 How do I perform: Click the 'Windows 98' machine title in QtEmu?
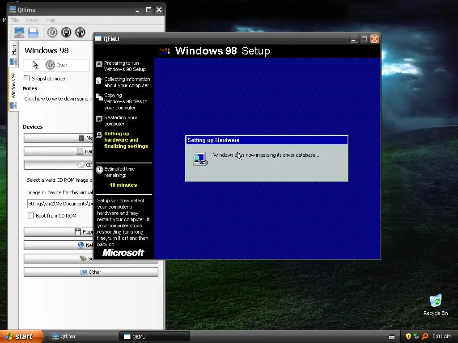pyautogui.click(x=47, y=50)
